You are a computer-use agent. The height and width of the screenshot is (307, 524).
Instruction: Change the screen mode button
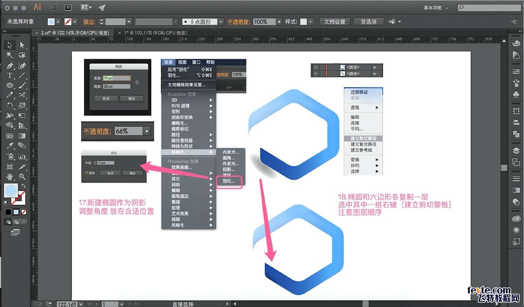point(15,232)
